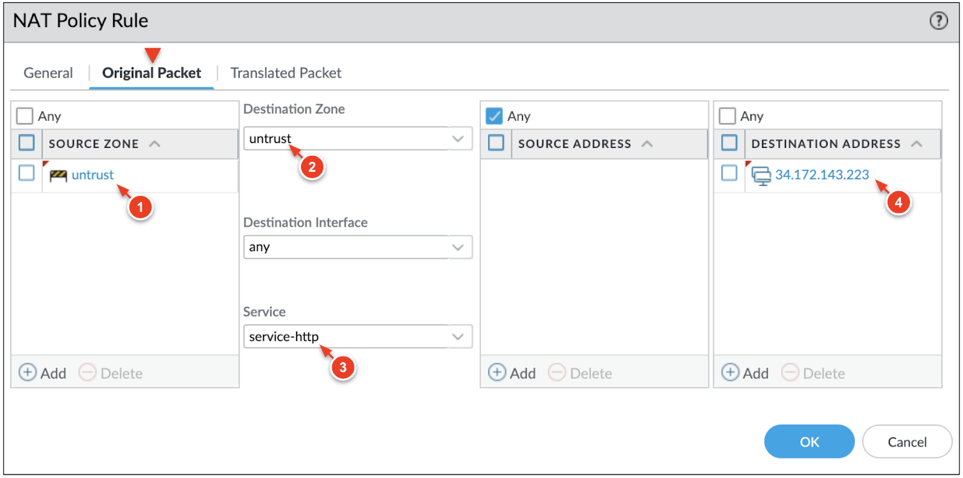Switch to the Translated Packet tab
This screenshot has height=478, width=963.
(x=286, y=73)
